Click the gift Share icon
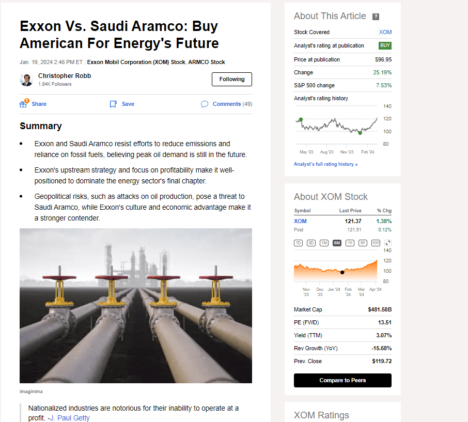Viewport: 468px width, 422px height. pyautogui.click(x=23, y=104)
